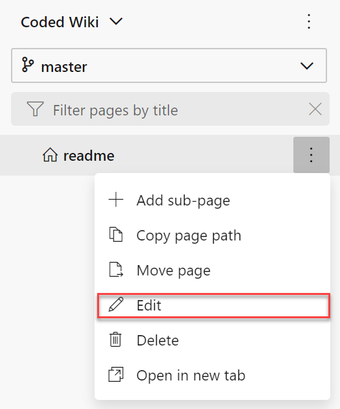
Task: Open the Coded Wiki more options menu
Action: (x=309, y=21)
